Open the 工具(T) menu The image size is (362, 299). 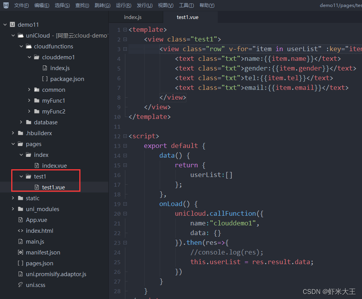coord(186,5)
